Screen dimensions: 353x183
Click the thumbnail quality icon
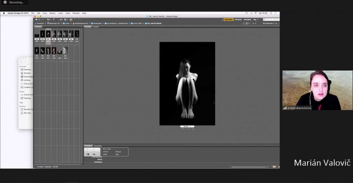click(244, 23)
